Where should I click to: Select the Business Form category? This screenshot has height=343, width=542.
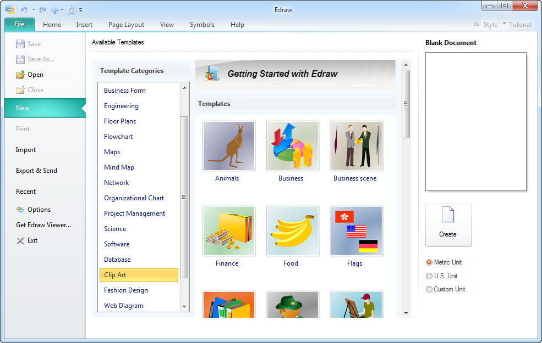(125, 91)
